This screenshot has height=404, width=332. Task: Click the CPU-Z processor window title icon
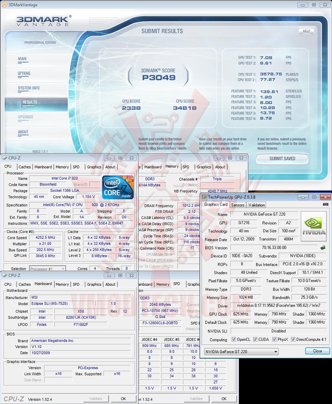tap(5, 158)
